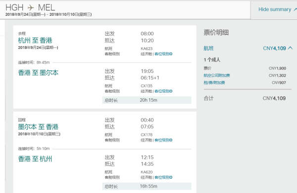Click the 票价 CNY1,900 fare amount
This screenshot has width=297, height=193.
pyautogui.click(x=277, y=68)
